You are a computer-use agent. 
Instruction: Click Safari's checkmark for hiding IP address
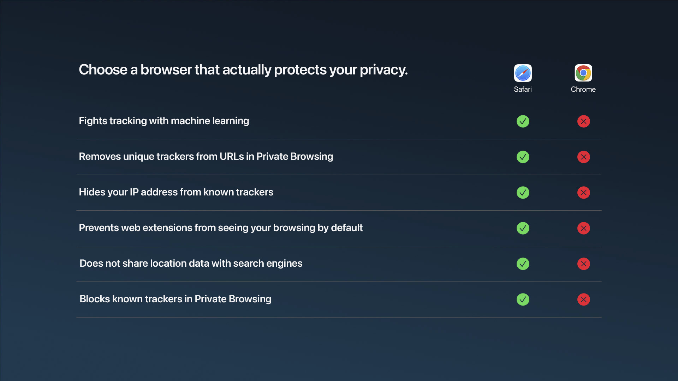tap(523, 193)
